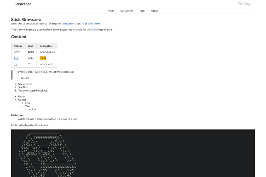
Task: Click inside the dark ASCII art code box
Action: [133, 153]
